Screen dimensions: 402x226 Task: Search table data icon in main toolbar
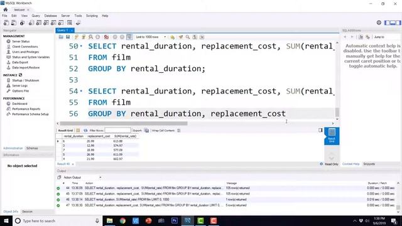coord(70,23)
